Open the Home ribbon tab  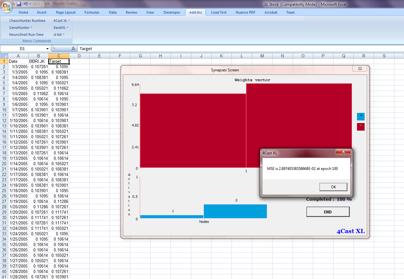click(24, 12)
